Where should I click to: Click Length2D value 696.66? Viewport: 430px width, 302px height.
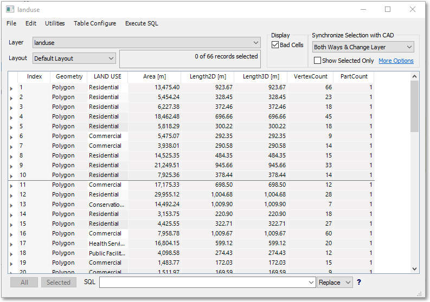224,116
